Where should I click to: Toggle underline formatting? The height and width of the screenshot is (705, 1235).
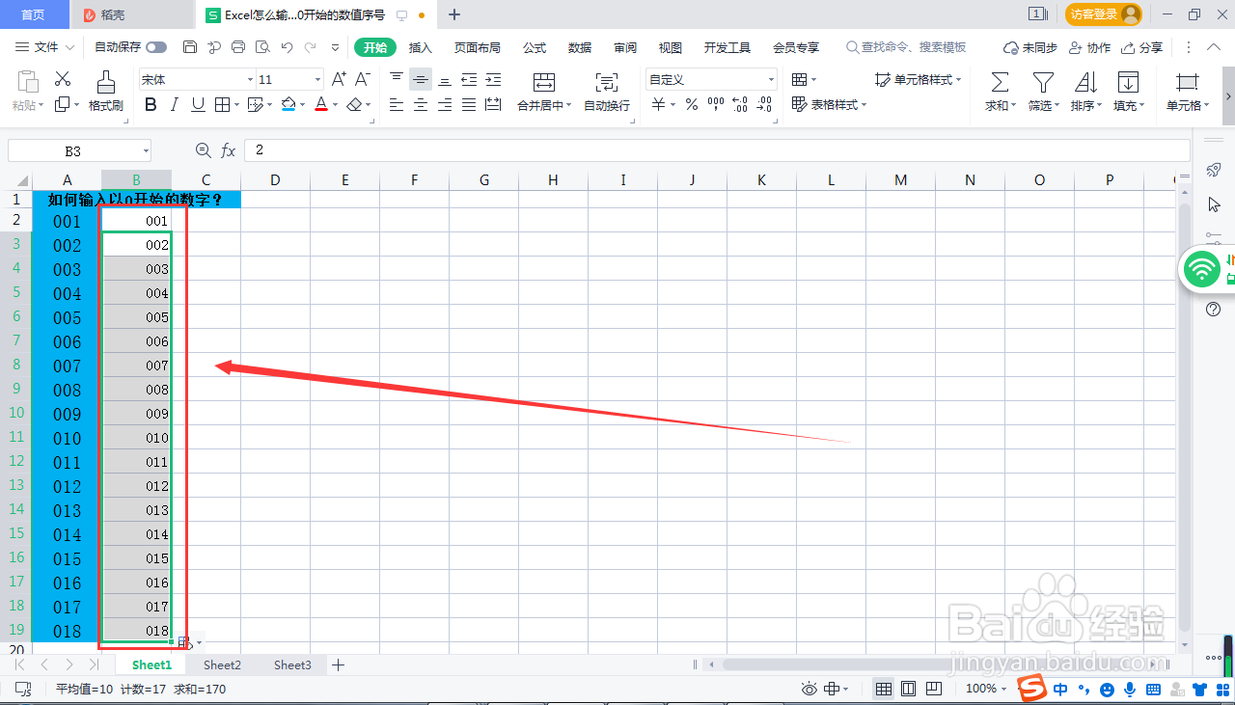point(197,104)
